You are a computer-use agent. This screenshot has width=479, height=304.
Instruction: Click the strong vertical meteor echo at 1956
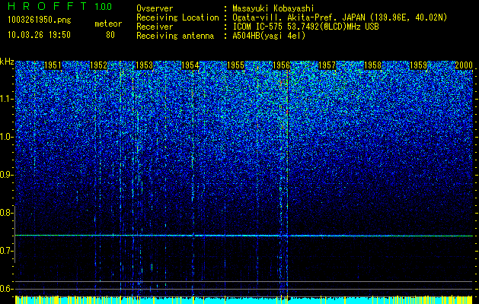tap(287, 183)
